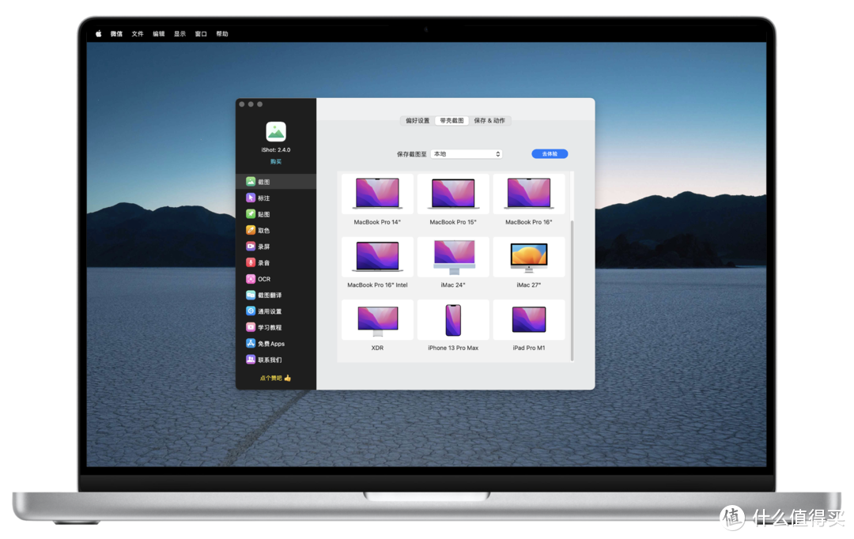Viewport: 854px width, 539px height.
Task: Open the 编辑 menu
Action: [158, 34]
